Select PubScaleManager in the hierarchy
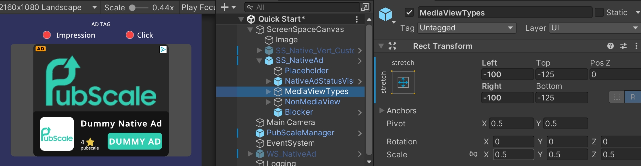 [x=300, y=133]
